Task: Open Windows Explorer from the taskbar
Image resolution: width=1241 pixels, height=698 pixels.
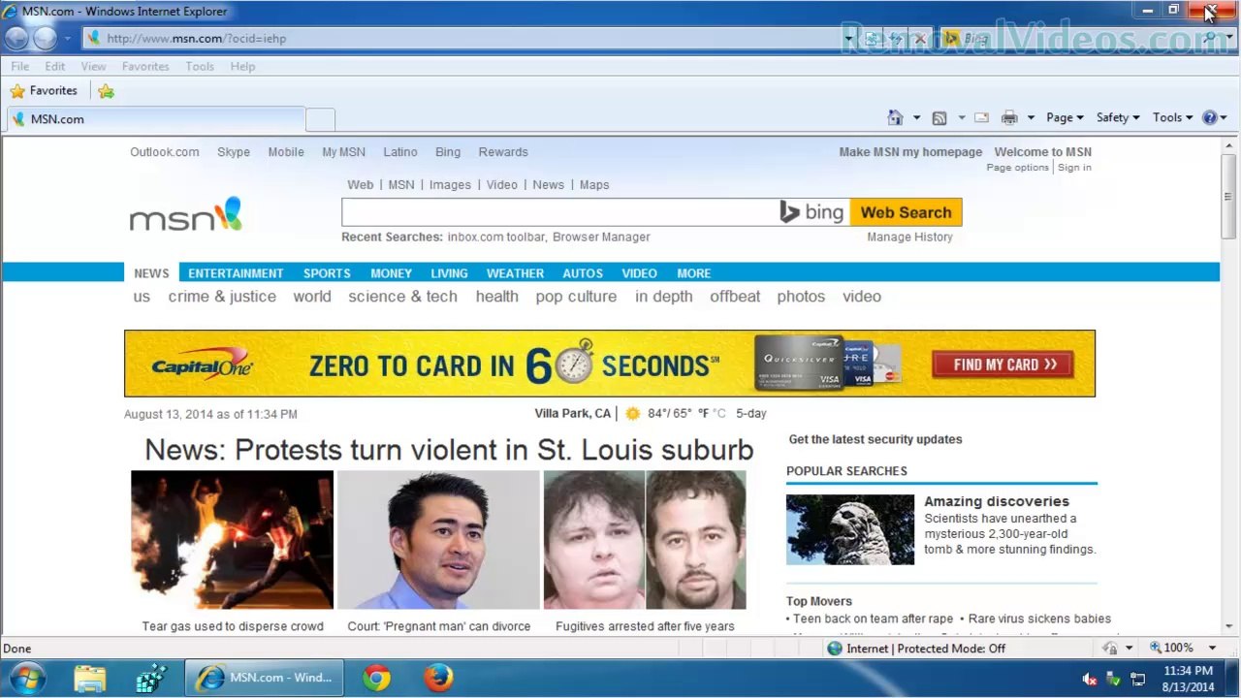Action: (x=90, y=678)
